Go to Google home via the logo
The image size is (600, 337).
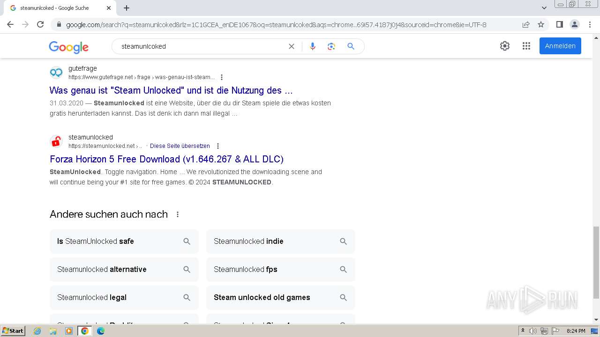tap(68, 47)
